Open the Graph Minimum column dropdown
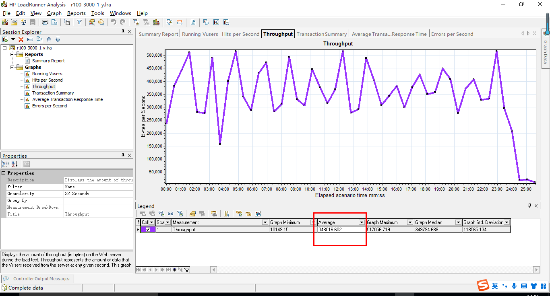Image resolution: width=550 pixels, height=296 pixels. tap(313, 222)
